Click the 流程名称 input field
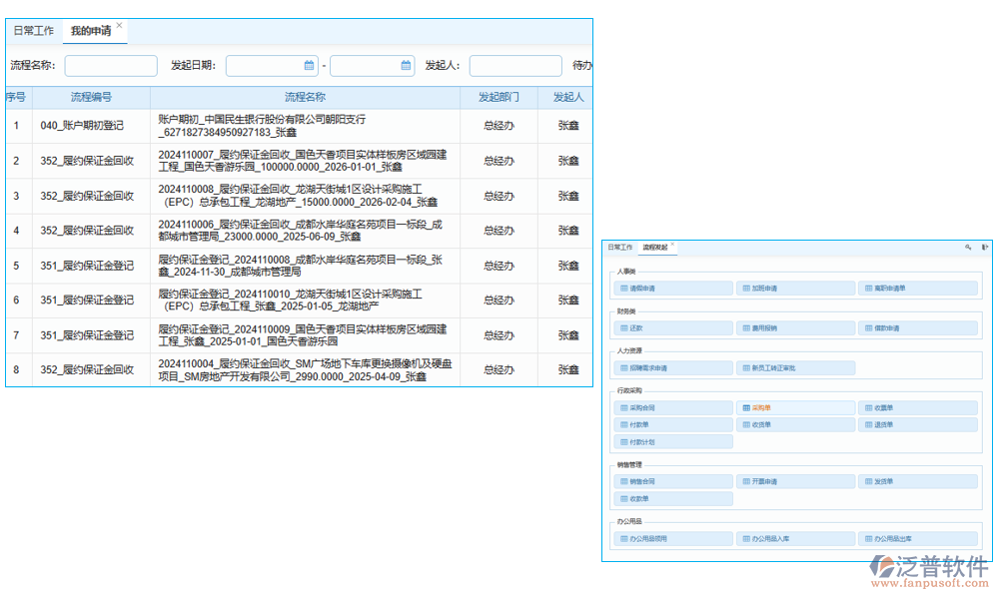Viewport: 999px width, 599px height. click(111, 66)
